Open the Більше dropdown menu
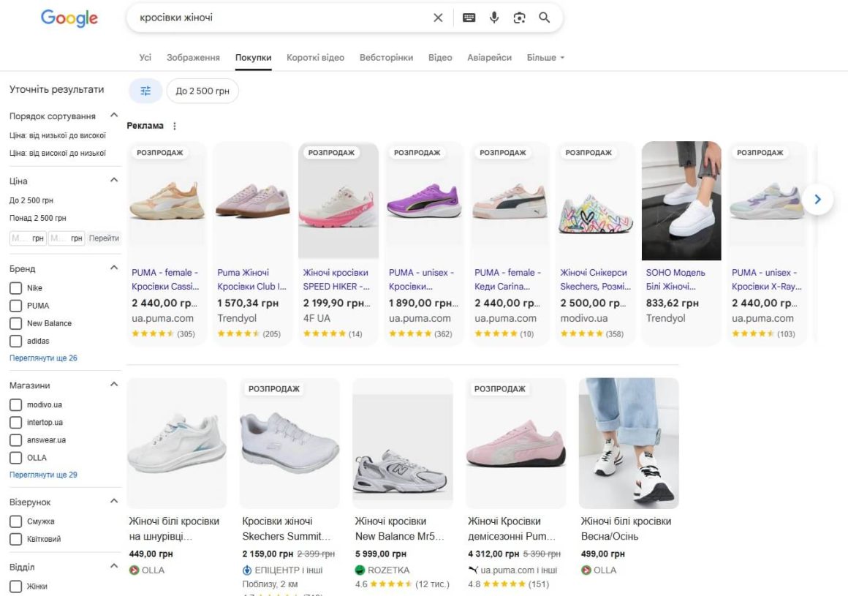Viewport: 848px width, 596px height. (545, 57)
